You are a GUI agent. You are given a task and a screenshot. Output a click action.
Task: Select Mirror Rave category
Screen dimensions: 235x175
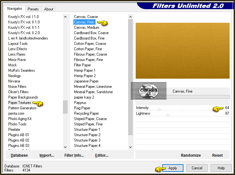(17, 60)
